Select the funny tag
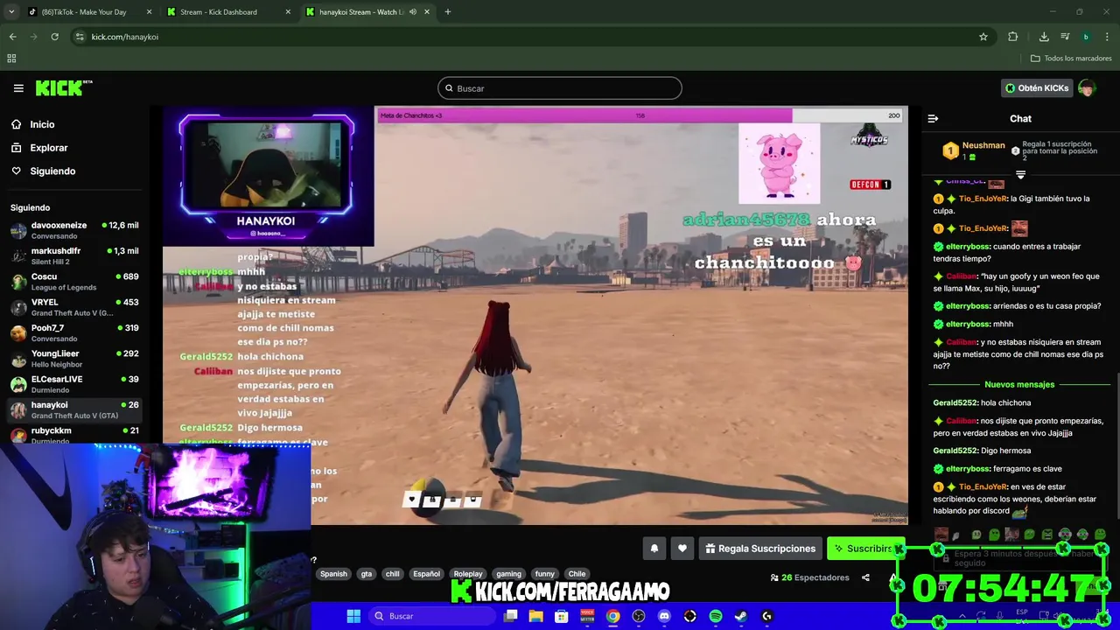The height and width of the screenshot is (630, 1120). tap(545, 574)
